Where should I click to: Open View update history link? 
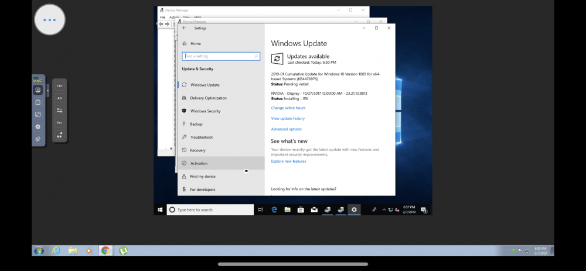(288, 118)
